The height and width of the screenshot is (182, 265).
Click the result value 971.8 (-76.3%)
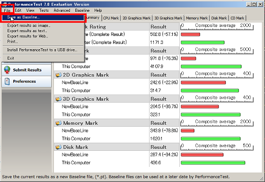164,59
